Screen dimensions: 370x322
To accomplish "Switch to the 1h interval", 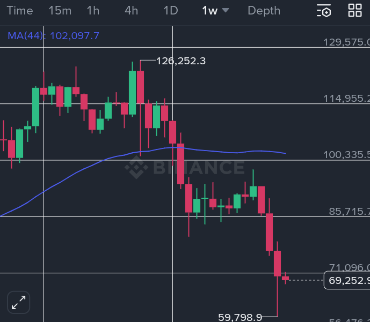I will 93,11.
